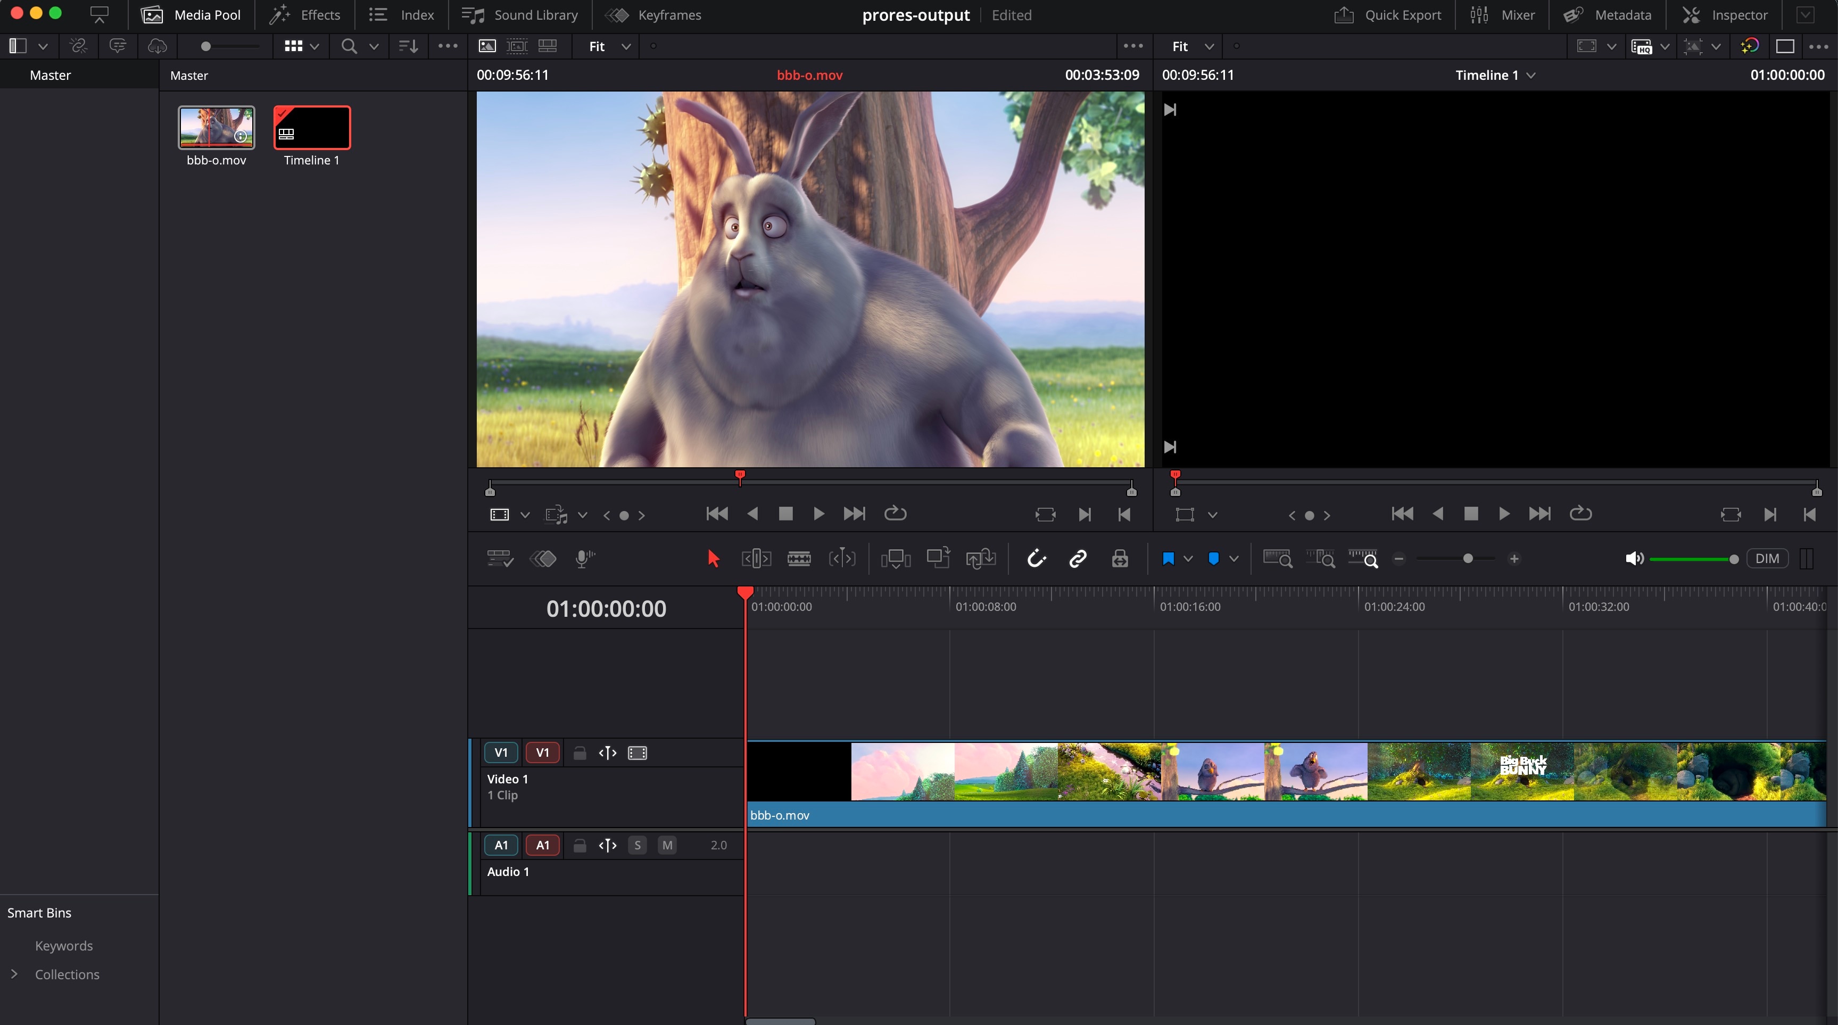Click the Custom Zoom icon
1838x1025 pixels.
pos(1363,558)
